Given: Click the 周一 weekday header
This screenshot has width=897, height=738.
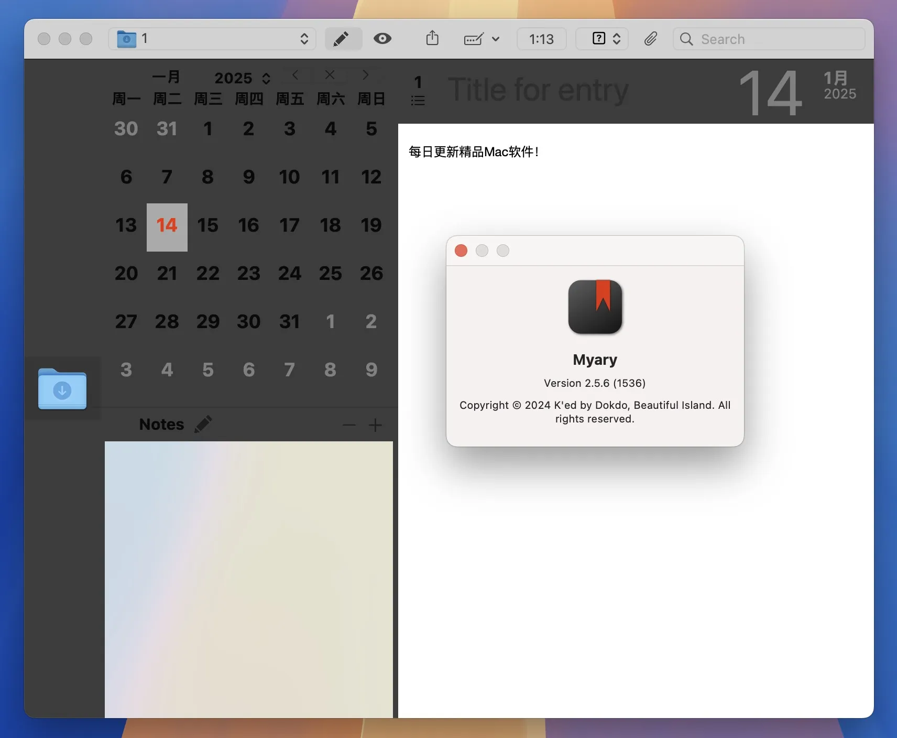Looking at the screenshot, I should (126, 99).
